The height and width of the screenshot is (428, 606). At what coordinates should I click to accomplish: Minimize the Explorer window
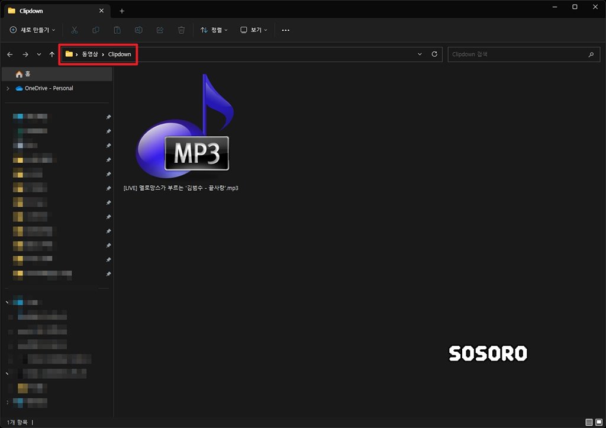pyautogui.click(x=555, y=7)
